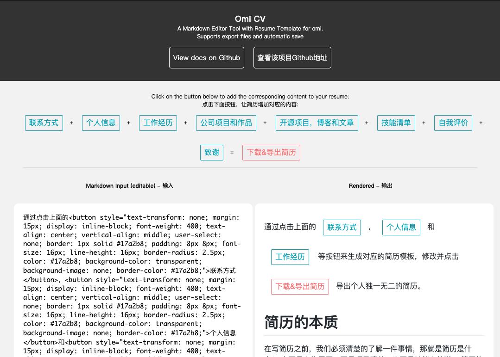Add the 致谢 section

(x=212, y=153)
